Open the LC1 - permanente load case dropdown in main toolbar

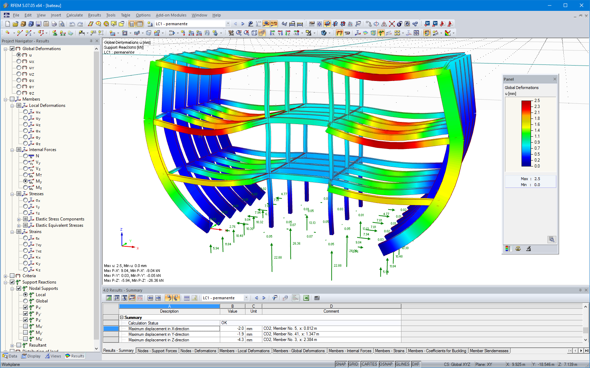(x=228, y=24)
